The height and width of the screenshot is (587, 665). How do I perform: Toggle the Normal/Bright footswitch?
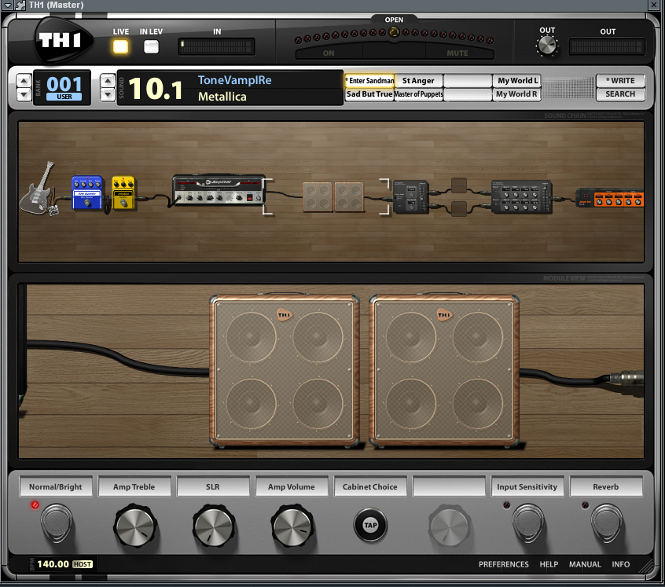[x=57, y=524]
